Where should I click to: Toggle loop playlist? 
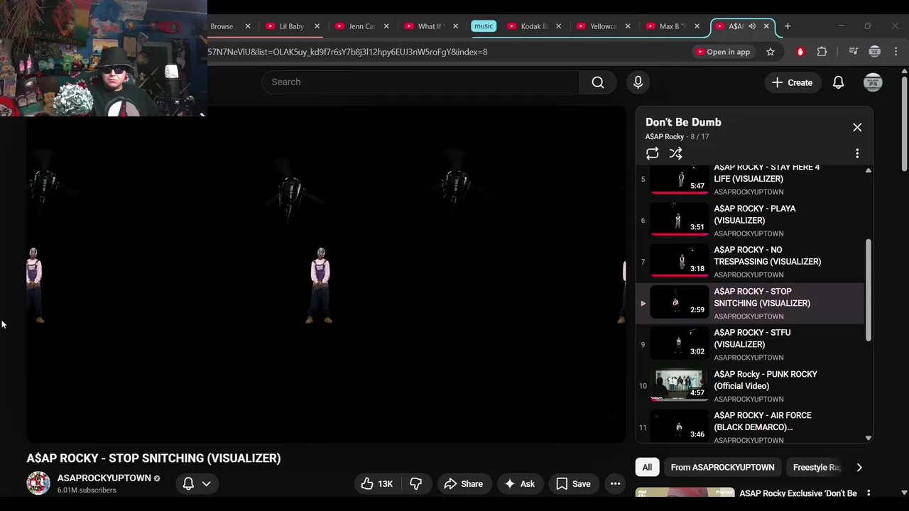[652, 153]
